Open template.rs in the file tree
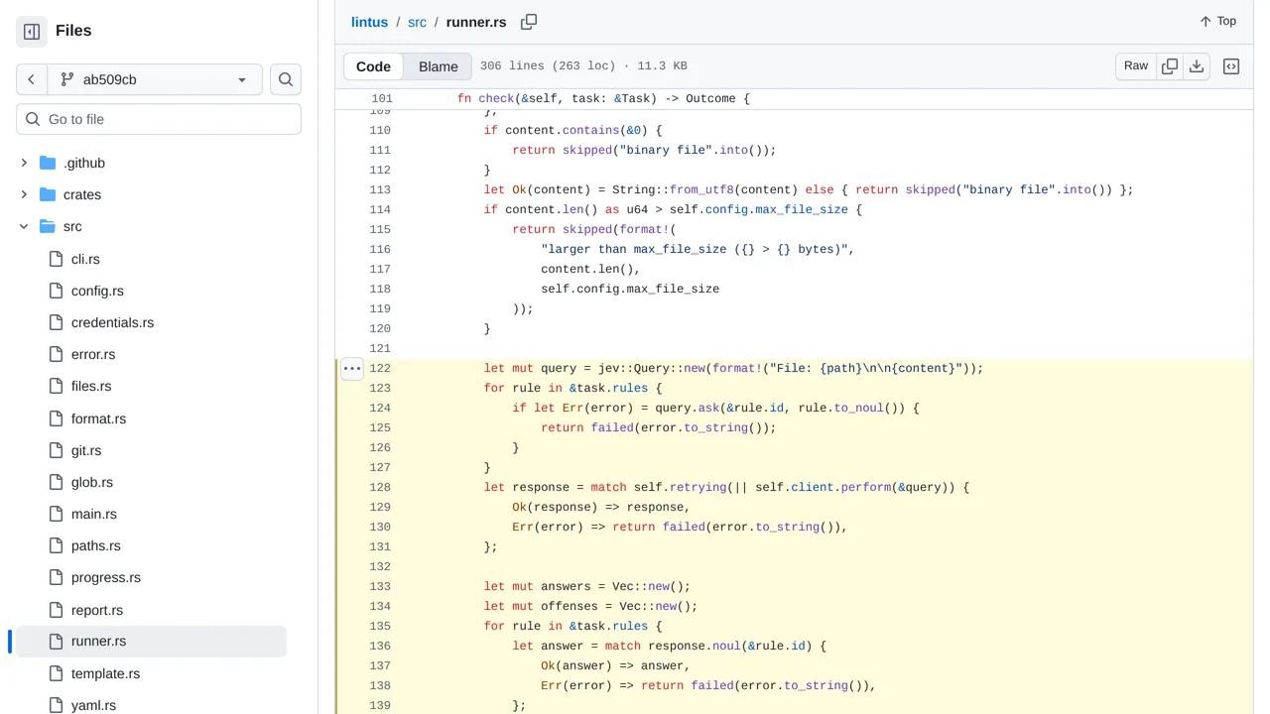The width and height of the screenshot is (1270, 714). click(x=105, y=673)
